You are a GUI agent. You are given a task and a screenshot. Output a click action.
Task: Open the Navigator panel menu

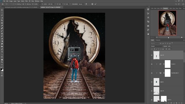tap(184, 8)
